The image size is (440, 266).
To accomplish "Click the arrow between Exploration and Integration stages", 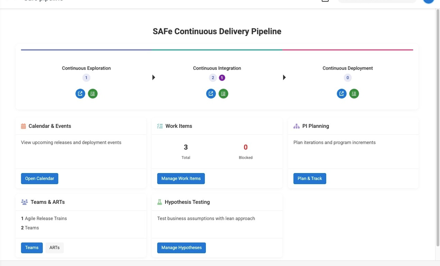I will 153,77.
